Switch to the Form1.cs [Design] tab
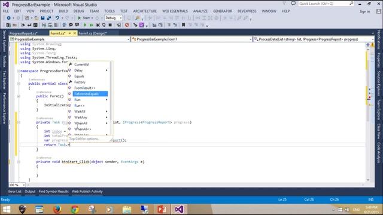 (93, 33)
